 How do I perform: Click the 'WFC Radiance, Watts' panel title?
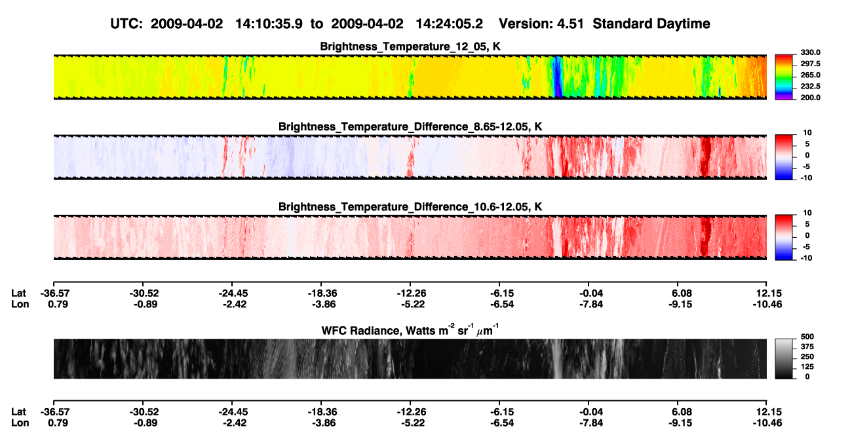click(x=410, y=330)
